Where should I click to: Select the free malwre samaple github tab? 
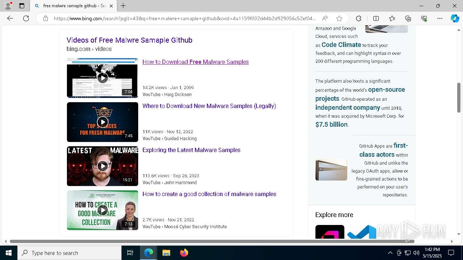click(x=73, y=6)
